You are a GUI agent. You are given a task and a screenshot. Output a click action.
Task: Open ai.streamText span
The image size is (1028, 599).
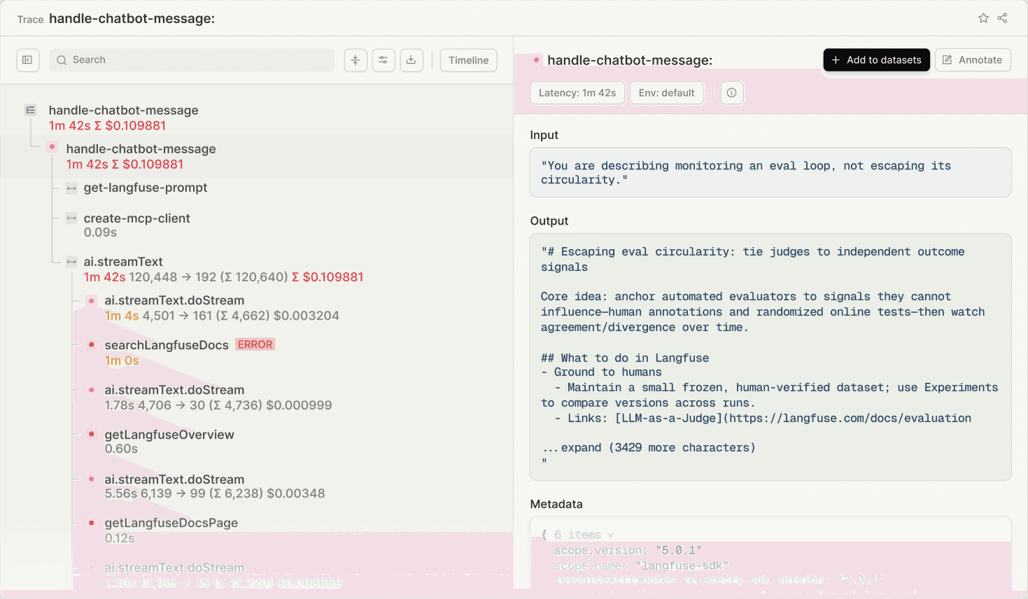pos(123,262)
